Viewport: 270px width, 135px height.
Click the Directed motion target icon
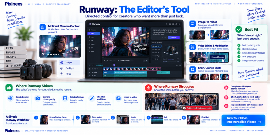click(10, 98)
